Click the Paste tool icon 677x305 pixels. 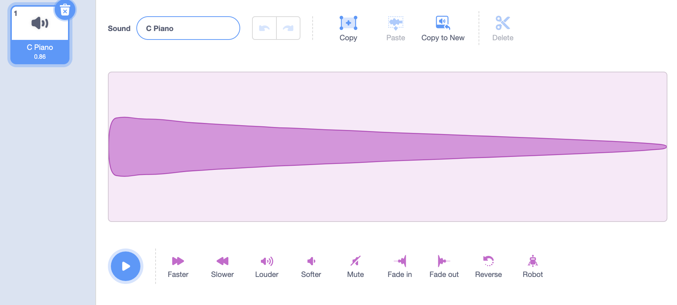(395, 23)
